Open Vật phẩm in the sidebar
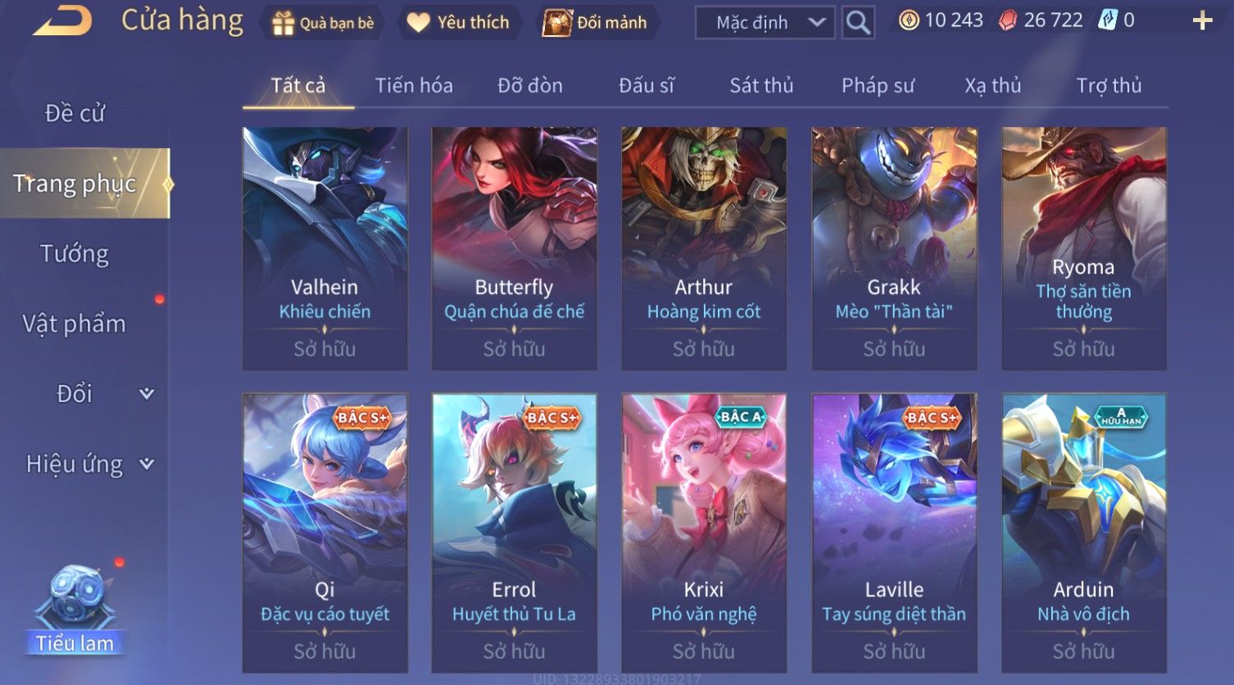 pyautogui.click(x=75, y=324)
